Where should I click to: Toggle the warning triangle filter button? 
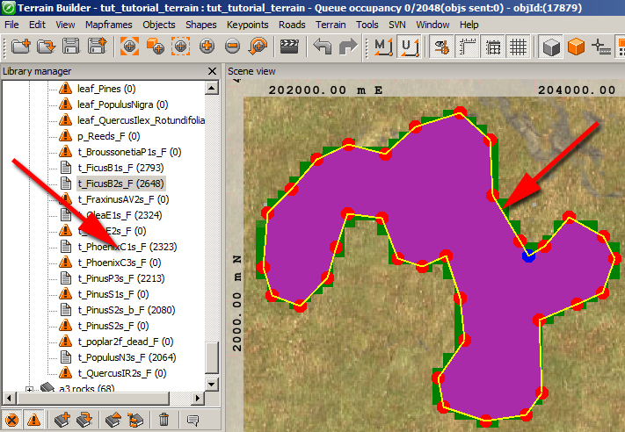[x=32, y=421]
